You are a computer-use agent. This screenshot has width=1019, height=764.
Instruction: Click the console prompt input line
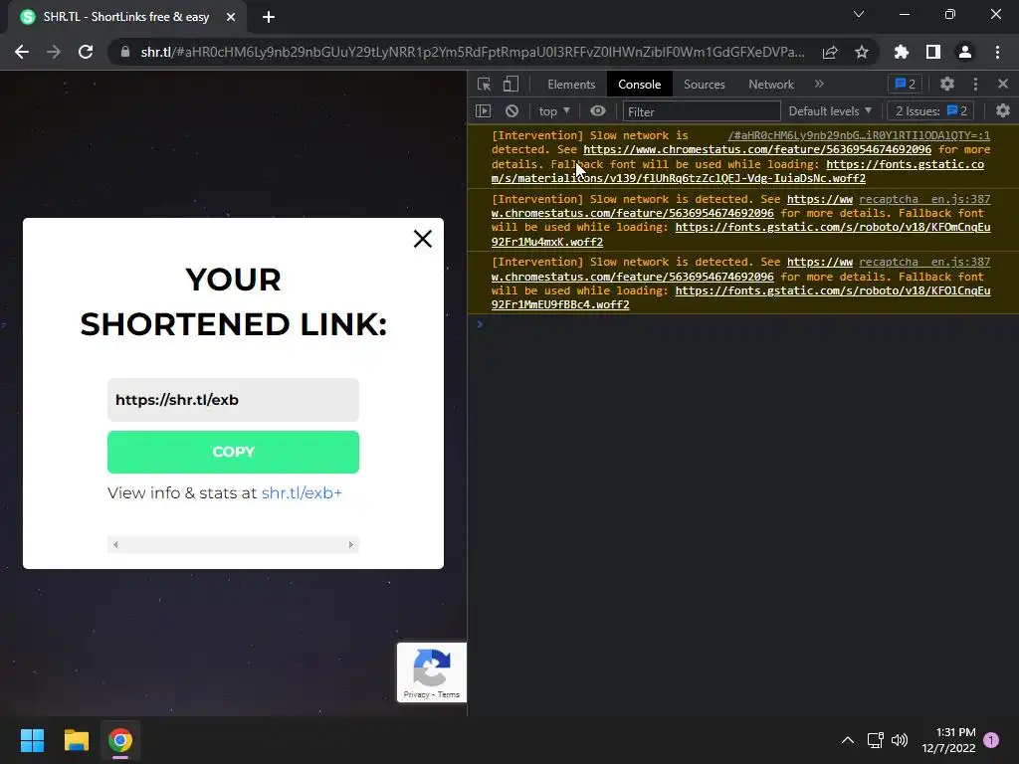[742, 324]
